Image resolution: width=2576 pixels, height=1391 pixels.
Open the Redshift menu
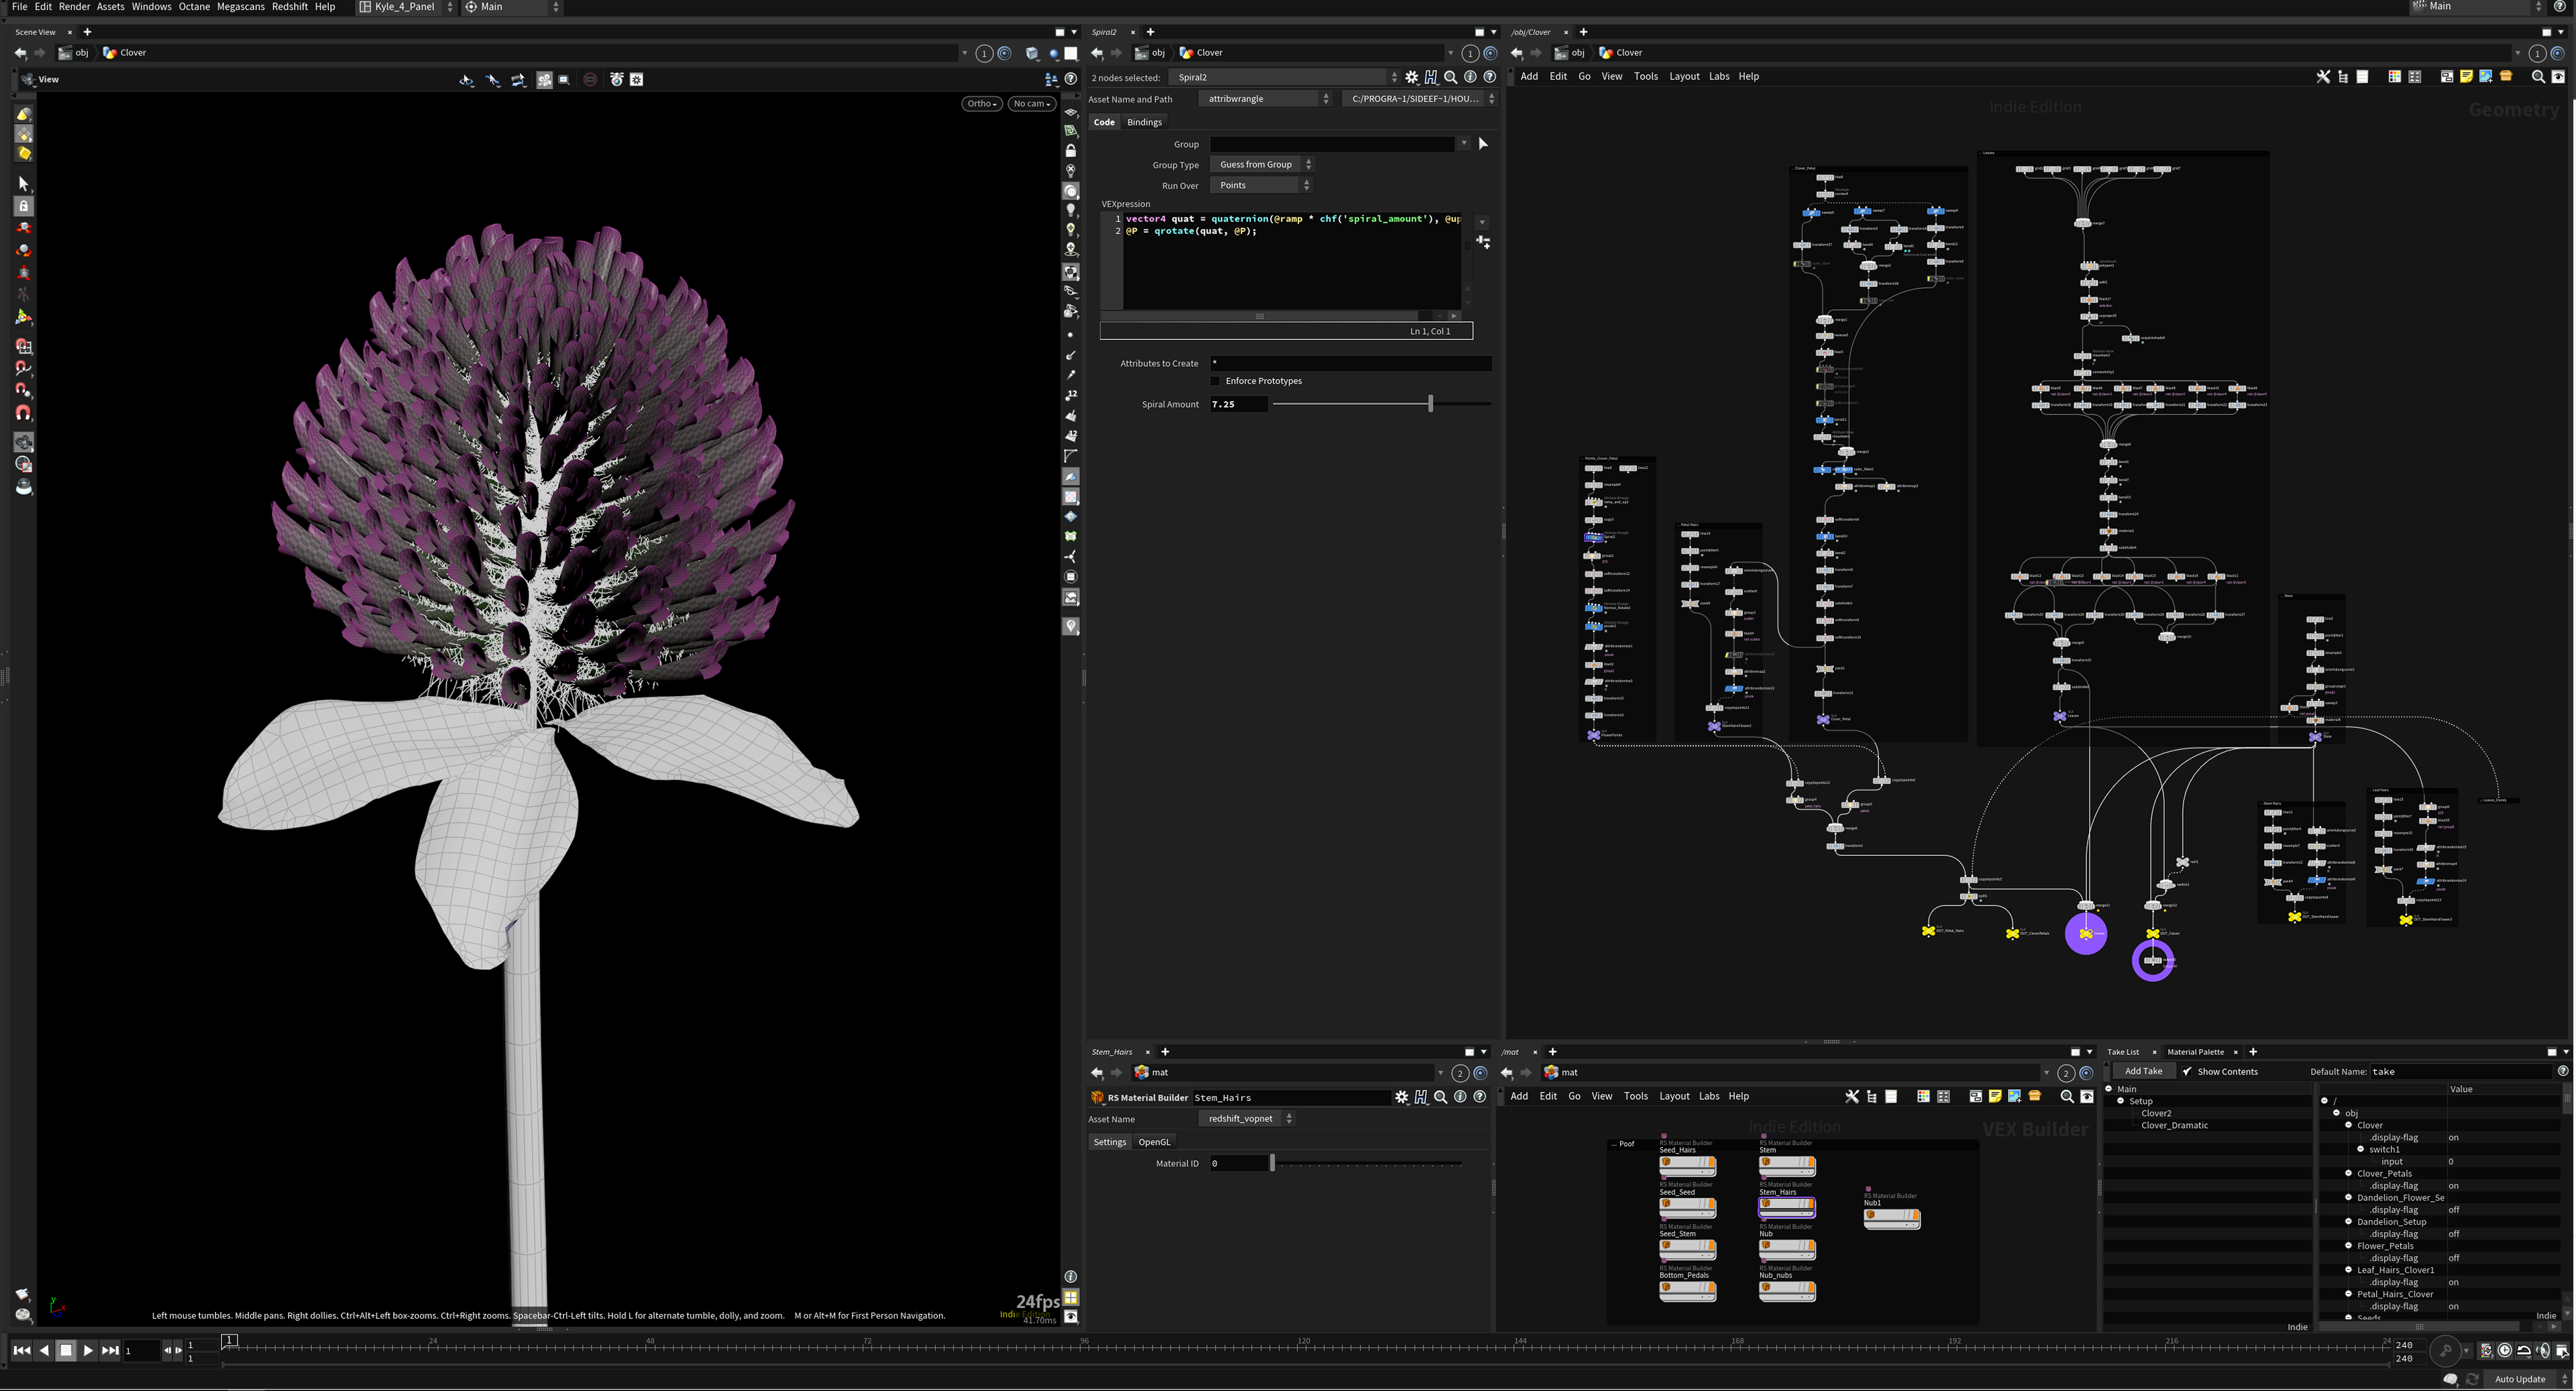click(x=290, y=7)
